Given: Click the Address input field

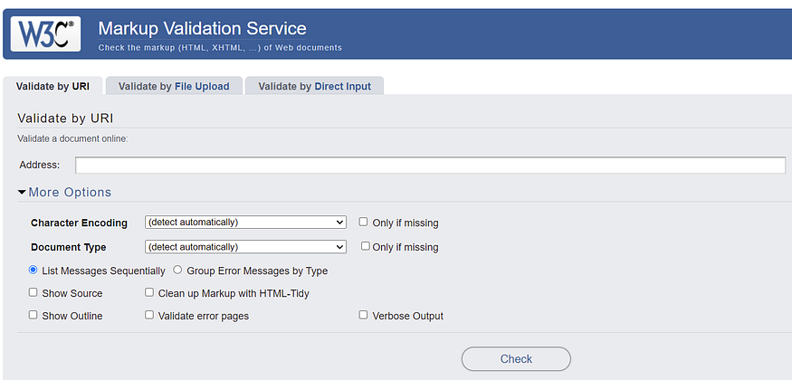Looking at the screenshot, I should (430, 165).
